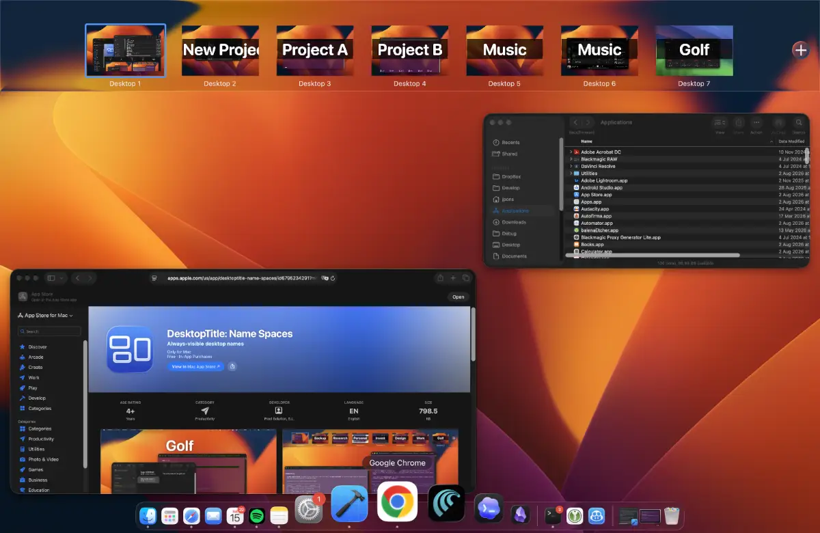Click share icon beside View in Mac App Store

(x=232, y=367)
